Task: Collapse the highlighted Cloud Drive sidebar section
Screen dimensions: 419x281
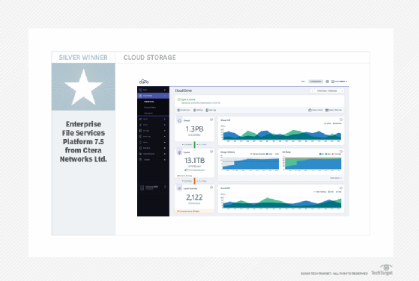Action: click(x=165, y=96)
